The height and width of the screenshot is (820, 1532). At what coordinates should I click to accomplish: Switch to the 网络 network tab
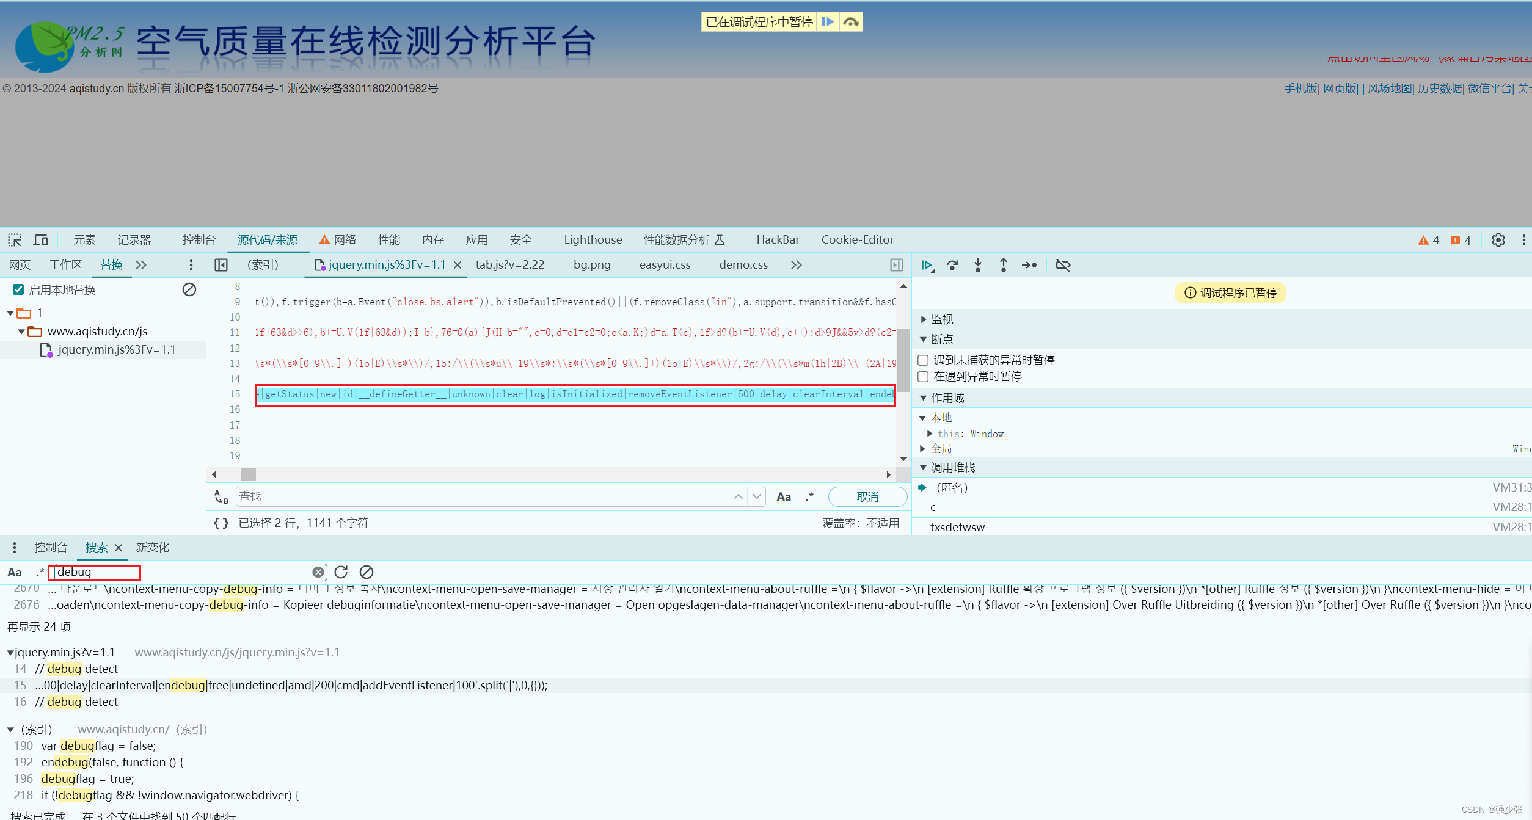[x=345, y=240]
